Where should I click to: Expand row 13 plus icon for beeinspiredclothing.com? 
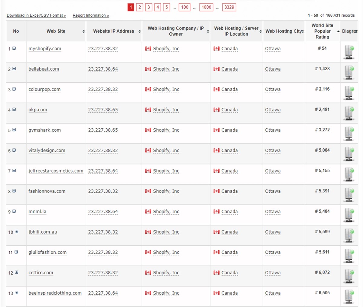pos(16,292)
